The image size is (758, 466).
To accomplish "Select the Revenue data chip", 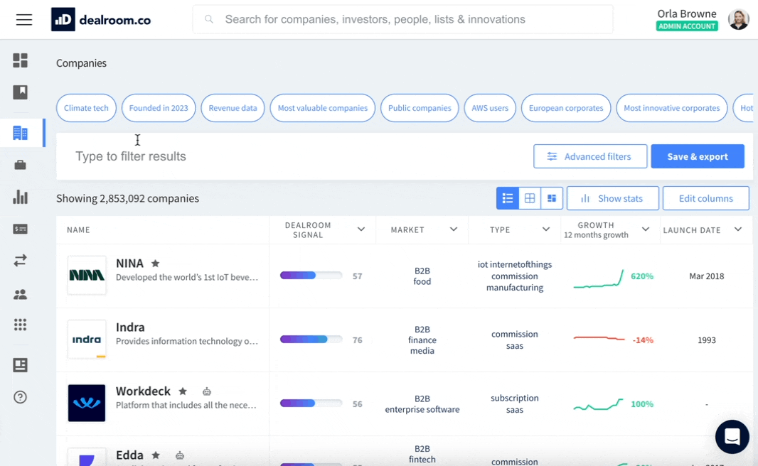I will (233, 108).
